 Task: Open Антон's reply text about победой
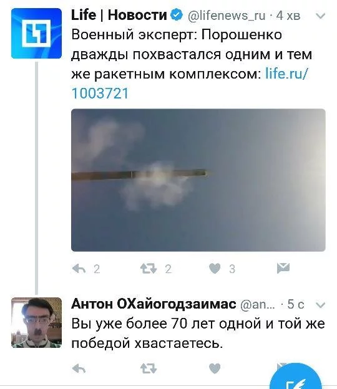coord(198,334)
